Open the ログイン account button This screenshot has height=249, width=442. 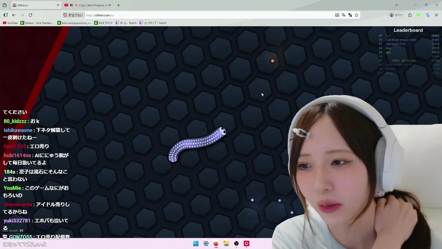click(396, 15)
